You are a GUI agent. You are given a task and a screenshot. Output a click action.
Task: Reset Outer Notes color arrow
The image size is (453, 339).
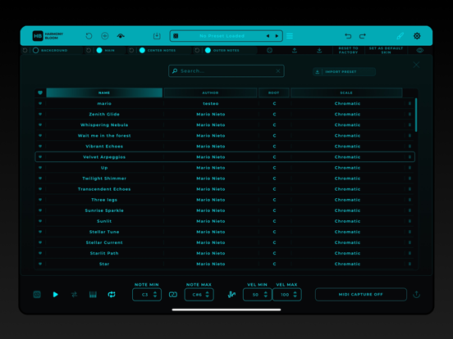(x=197, y=51)
